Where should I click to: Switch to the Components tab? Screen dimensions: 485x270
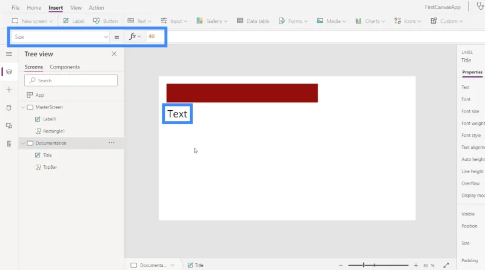[x=65, y=67]
